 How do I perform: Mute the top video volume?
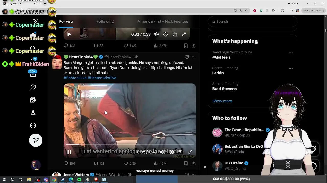click(x=156, y=34)
